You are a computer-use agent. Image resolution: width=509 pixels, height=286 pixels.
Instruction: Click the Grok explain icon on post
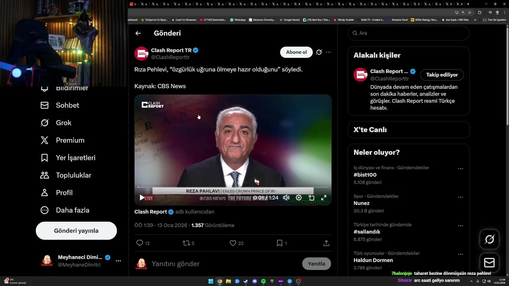[319, 52]
